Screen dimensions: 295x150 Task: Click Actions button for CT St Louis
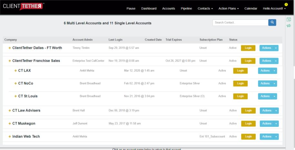coord(265,96)
